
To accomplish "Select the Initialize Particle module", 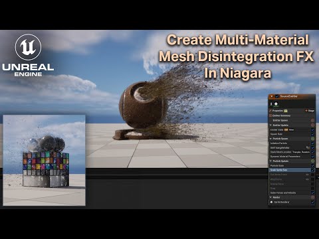I will click(x=292, y=143).
